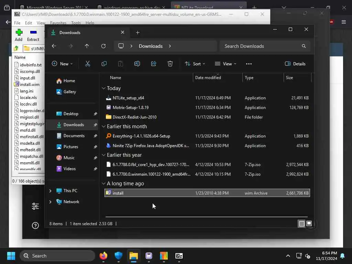Go back in Explorer navigation
Image resolution: width=352 pixels, height=264 pixels.
[x=54, y=46]
